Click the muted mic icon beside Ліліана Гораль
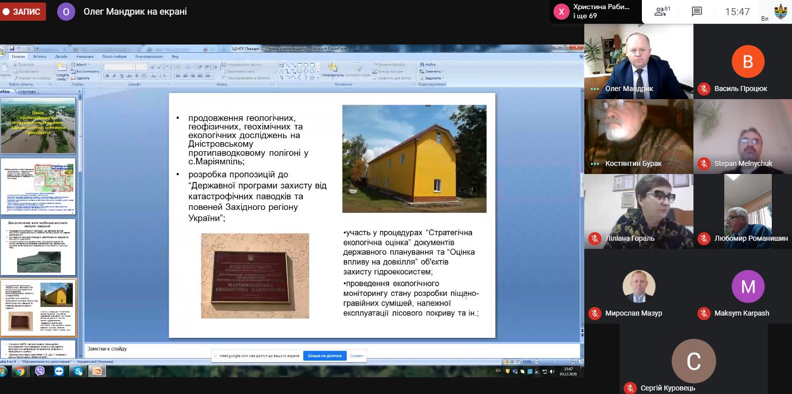792x394 pixels. [595, 239]
